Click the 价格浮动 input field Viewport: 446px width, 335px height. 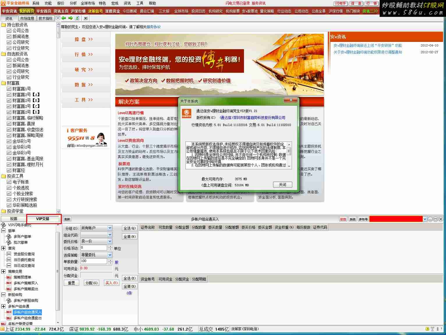point(94,248)
